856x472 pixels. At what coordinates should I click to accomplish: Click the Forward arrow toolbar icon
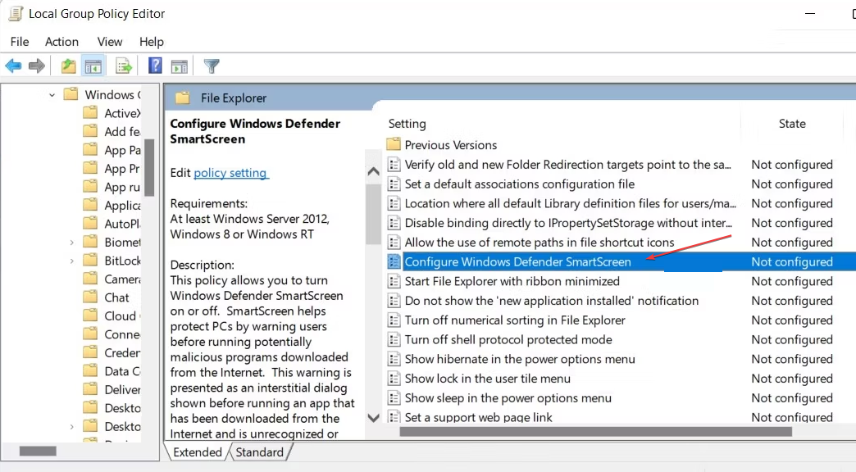[37, 66]
